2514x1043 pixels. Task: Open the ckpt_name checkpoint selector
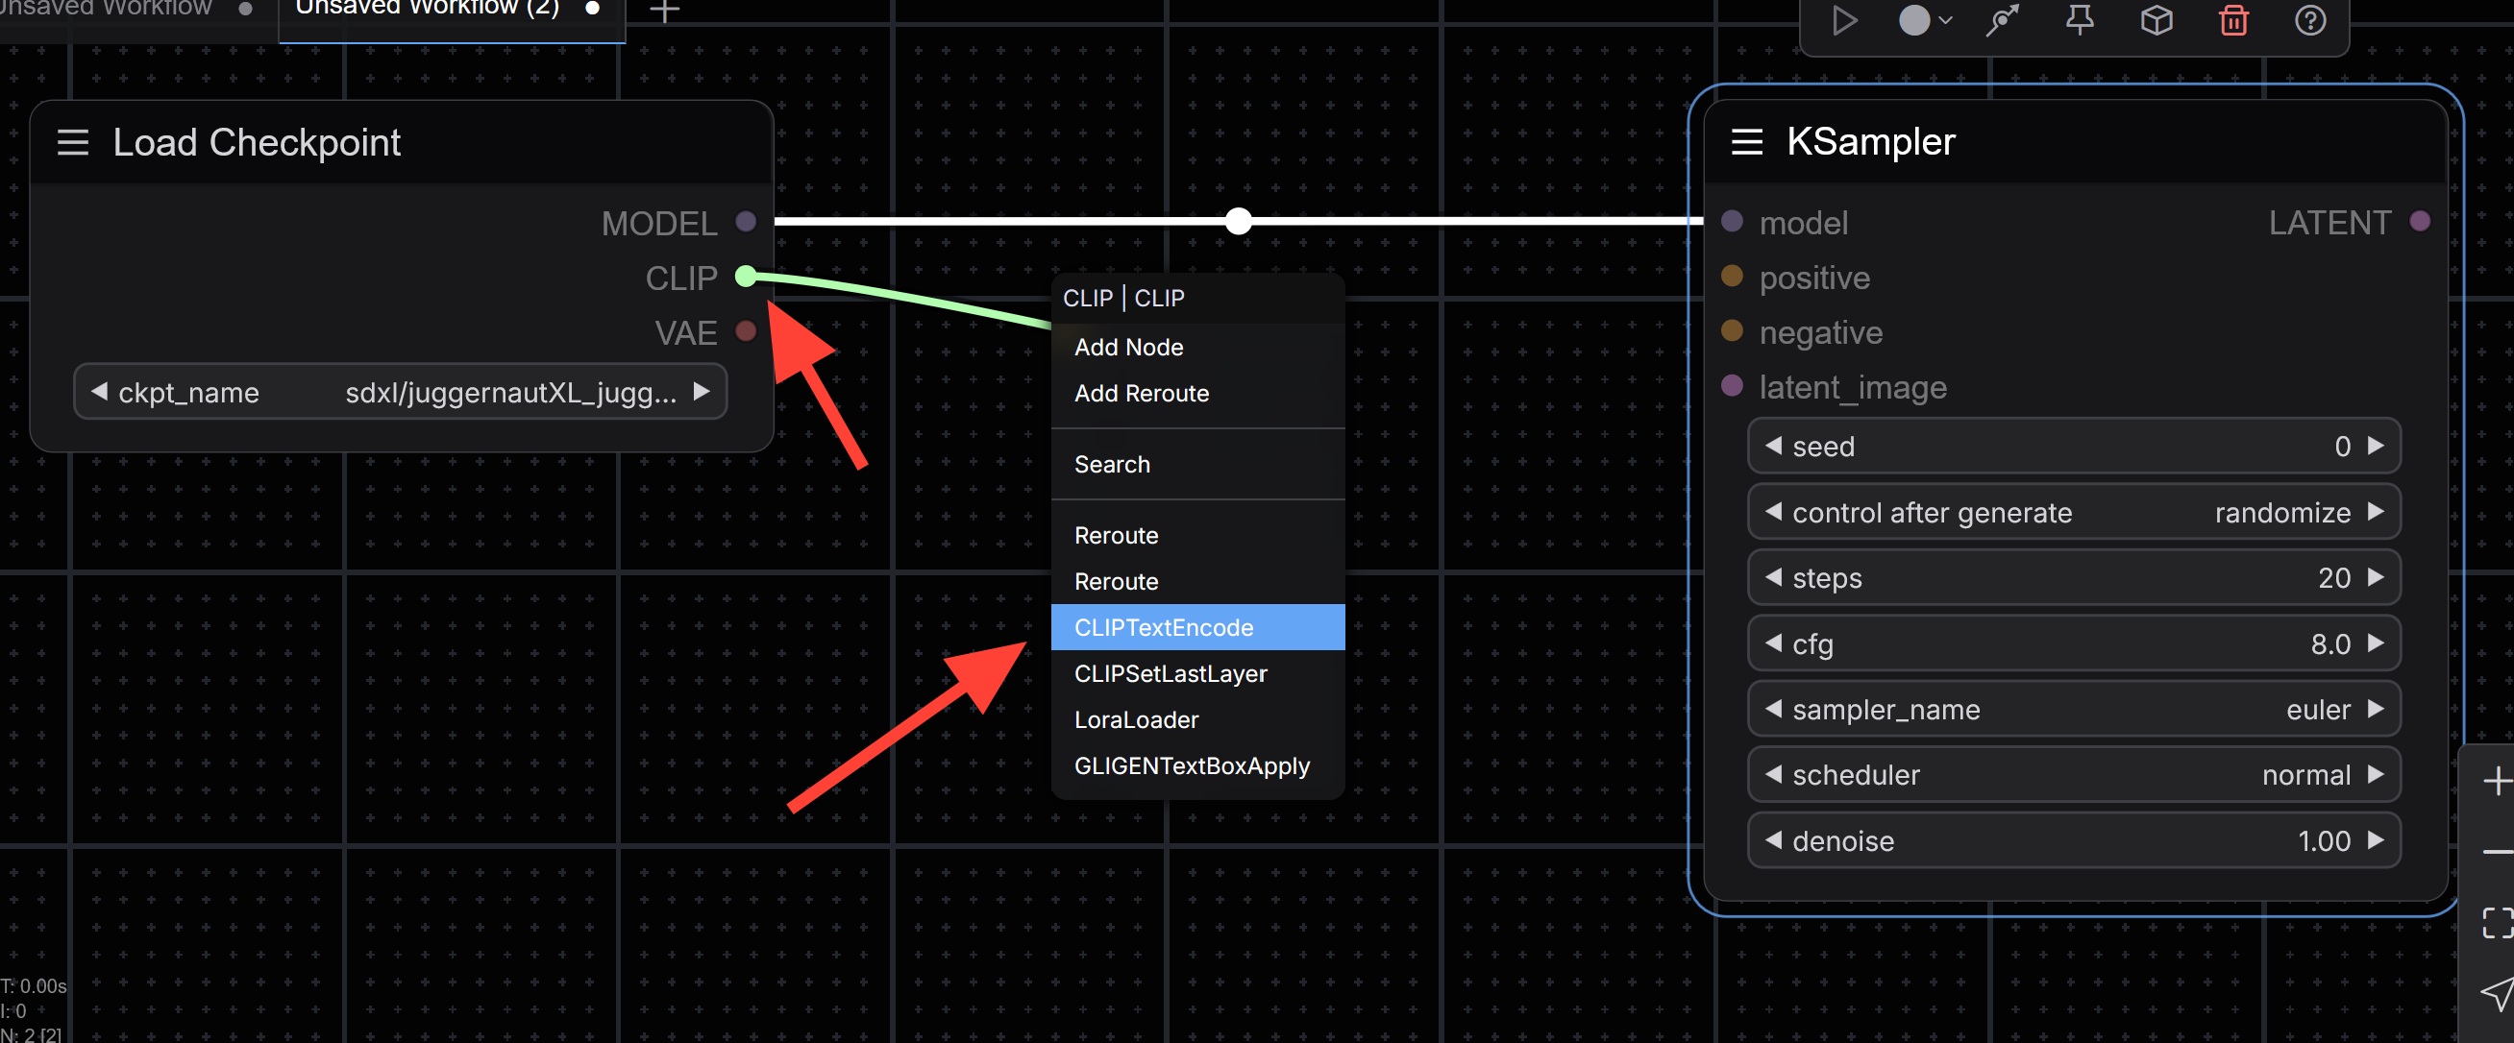point(400,392)
